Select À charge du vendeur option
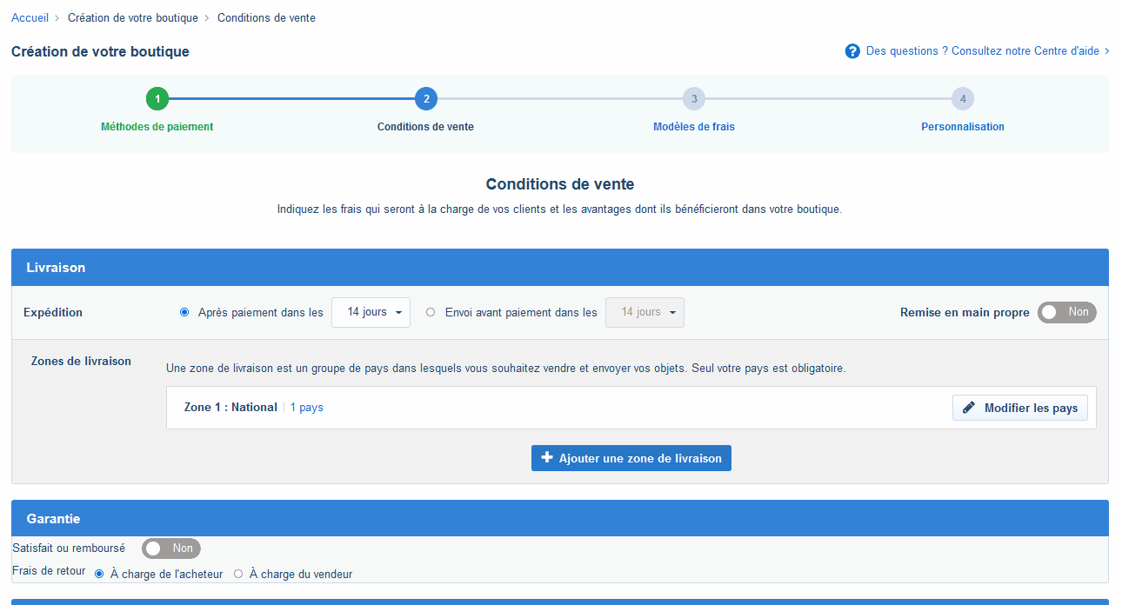Image resolution: width=1122 pixels, height=605 pixels. coord(238,575)
